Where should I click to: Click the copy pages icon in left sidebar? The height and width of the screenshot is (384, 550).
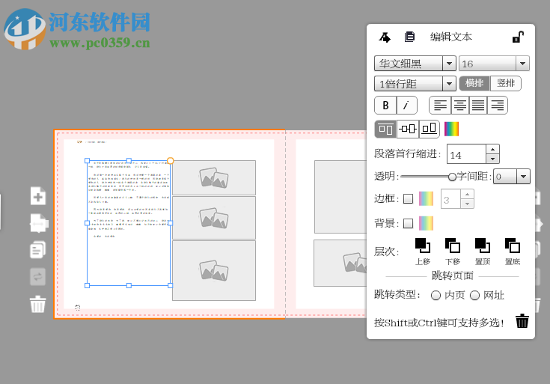(x=38, y=249)
